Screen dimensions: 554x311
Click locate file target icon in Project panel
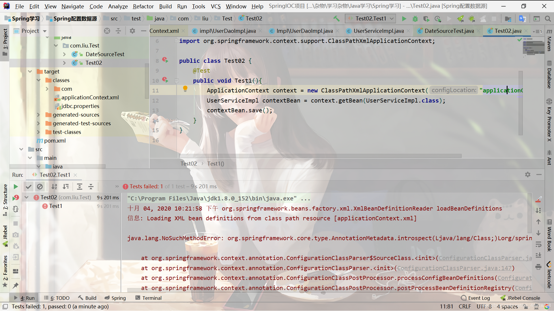[x=107, y=31]
